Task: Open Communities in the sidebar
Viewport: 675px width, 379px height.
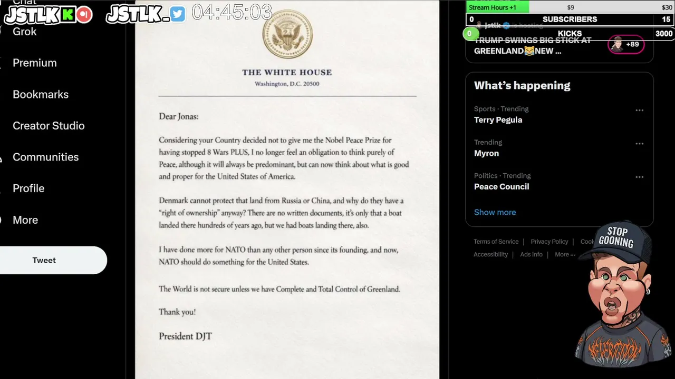Action: 45,157
